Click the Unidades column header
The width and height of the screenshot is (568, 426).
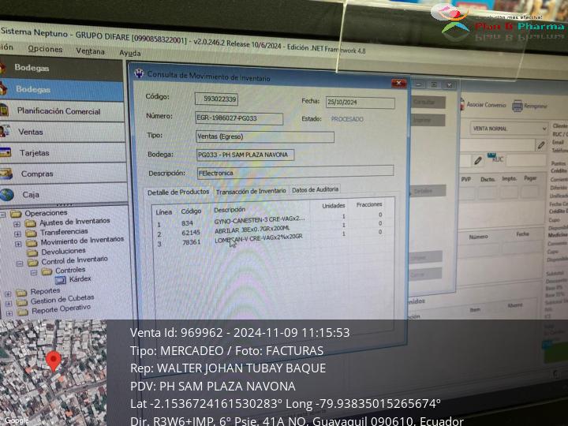pos(333,206)
